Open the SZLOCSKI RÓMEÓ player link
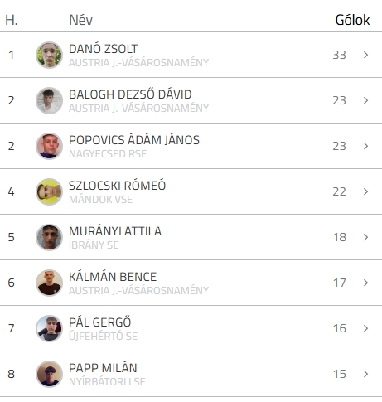The width and height of the screenshot is (382, 402). click(x=117, y=186)
